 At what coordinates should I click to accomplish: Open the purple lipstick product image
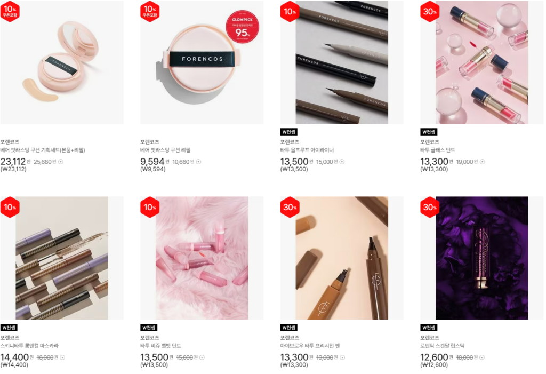[482, 258]
